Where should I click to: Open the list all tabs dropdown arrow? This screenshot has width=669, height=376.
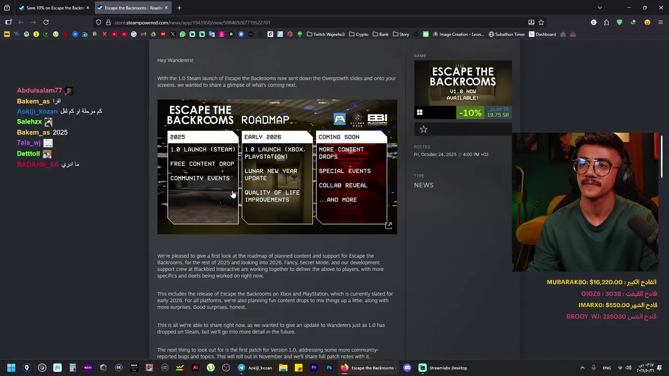(x=599, y=8)
